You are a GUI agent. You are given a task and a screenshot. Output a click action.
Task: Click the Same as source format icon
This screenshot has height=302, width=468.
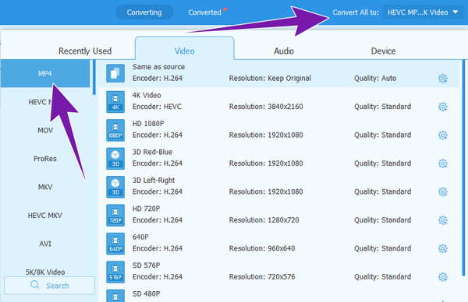[x=115, y=73]
